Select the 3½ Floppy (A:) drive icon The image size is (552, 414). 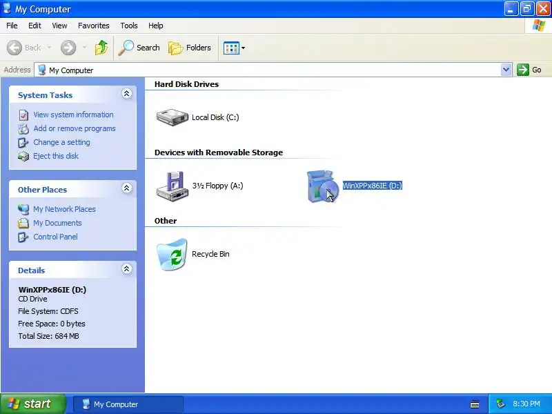[172, 186]
